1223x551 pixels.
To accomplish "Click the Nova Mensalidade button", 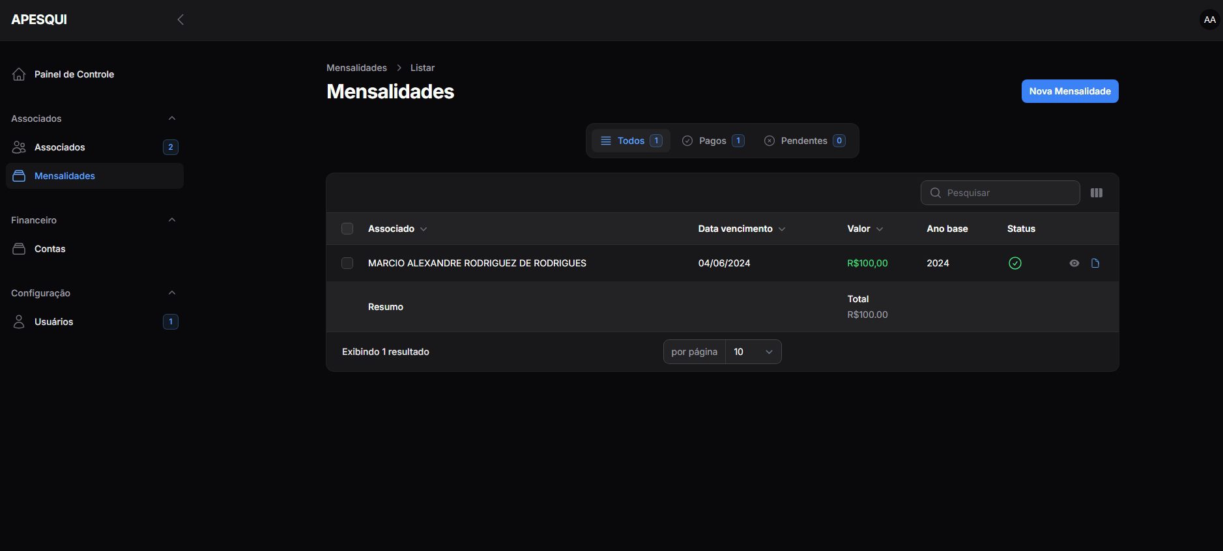I will click(x=1069, y=91).
